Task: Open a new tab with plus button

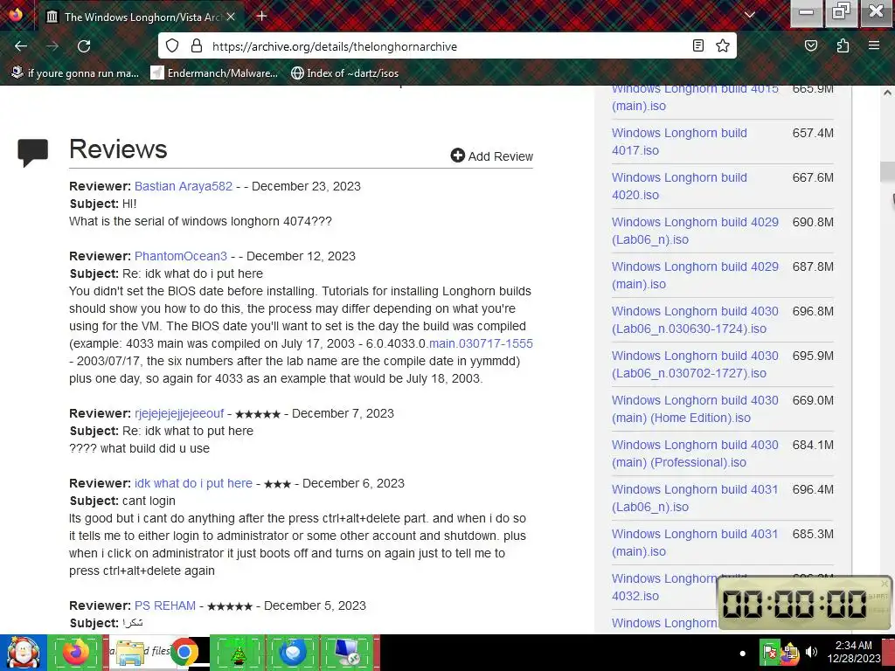Action: pyautogui.click(x=261, y=16)
